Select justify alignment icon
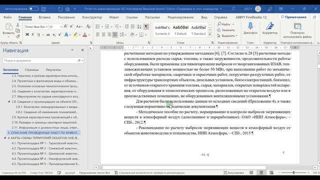Image resolution: width=320 pixels, height=180 pixels. click(115, 34)
